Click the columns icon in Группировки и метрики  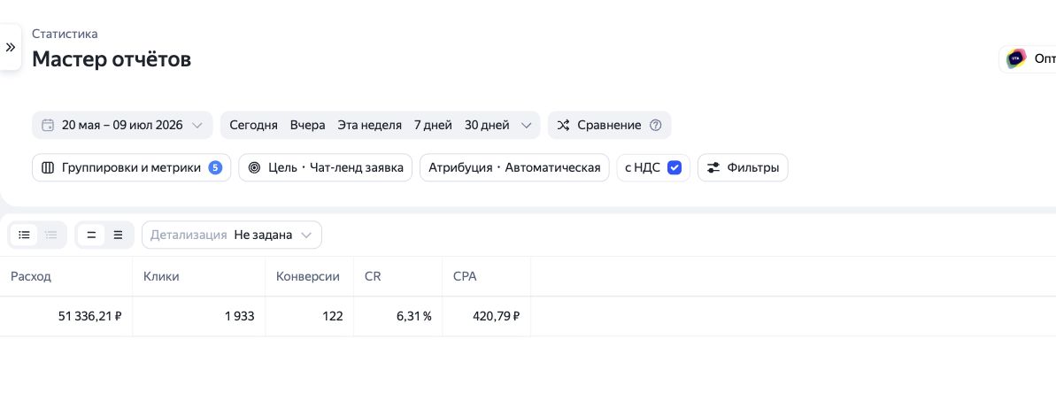pos(48,168)
